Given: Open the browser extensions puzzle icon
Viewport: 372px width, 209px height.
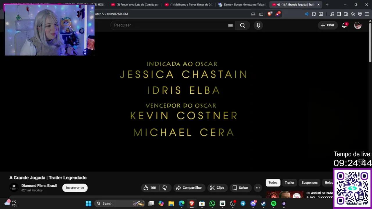Looking at the screenshot, I should [314, 14].
